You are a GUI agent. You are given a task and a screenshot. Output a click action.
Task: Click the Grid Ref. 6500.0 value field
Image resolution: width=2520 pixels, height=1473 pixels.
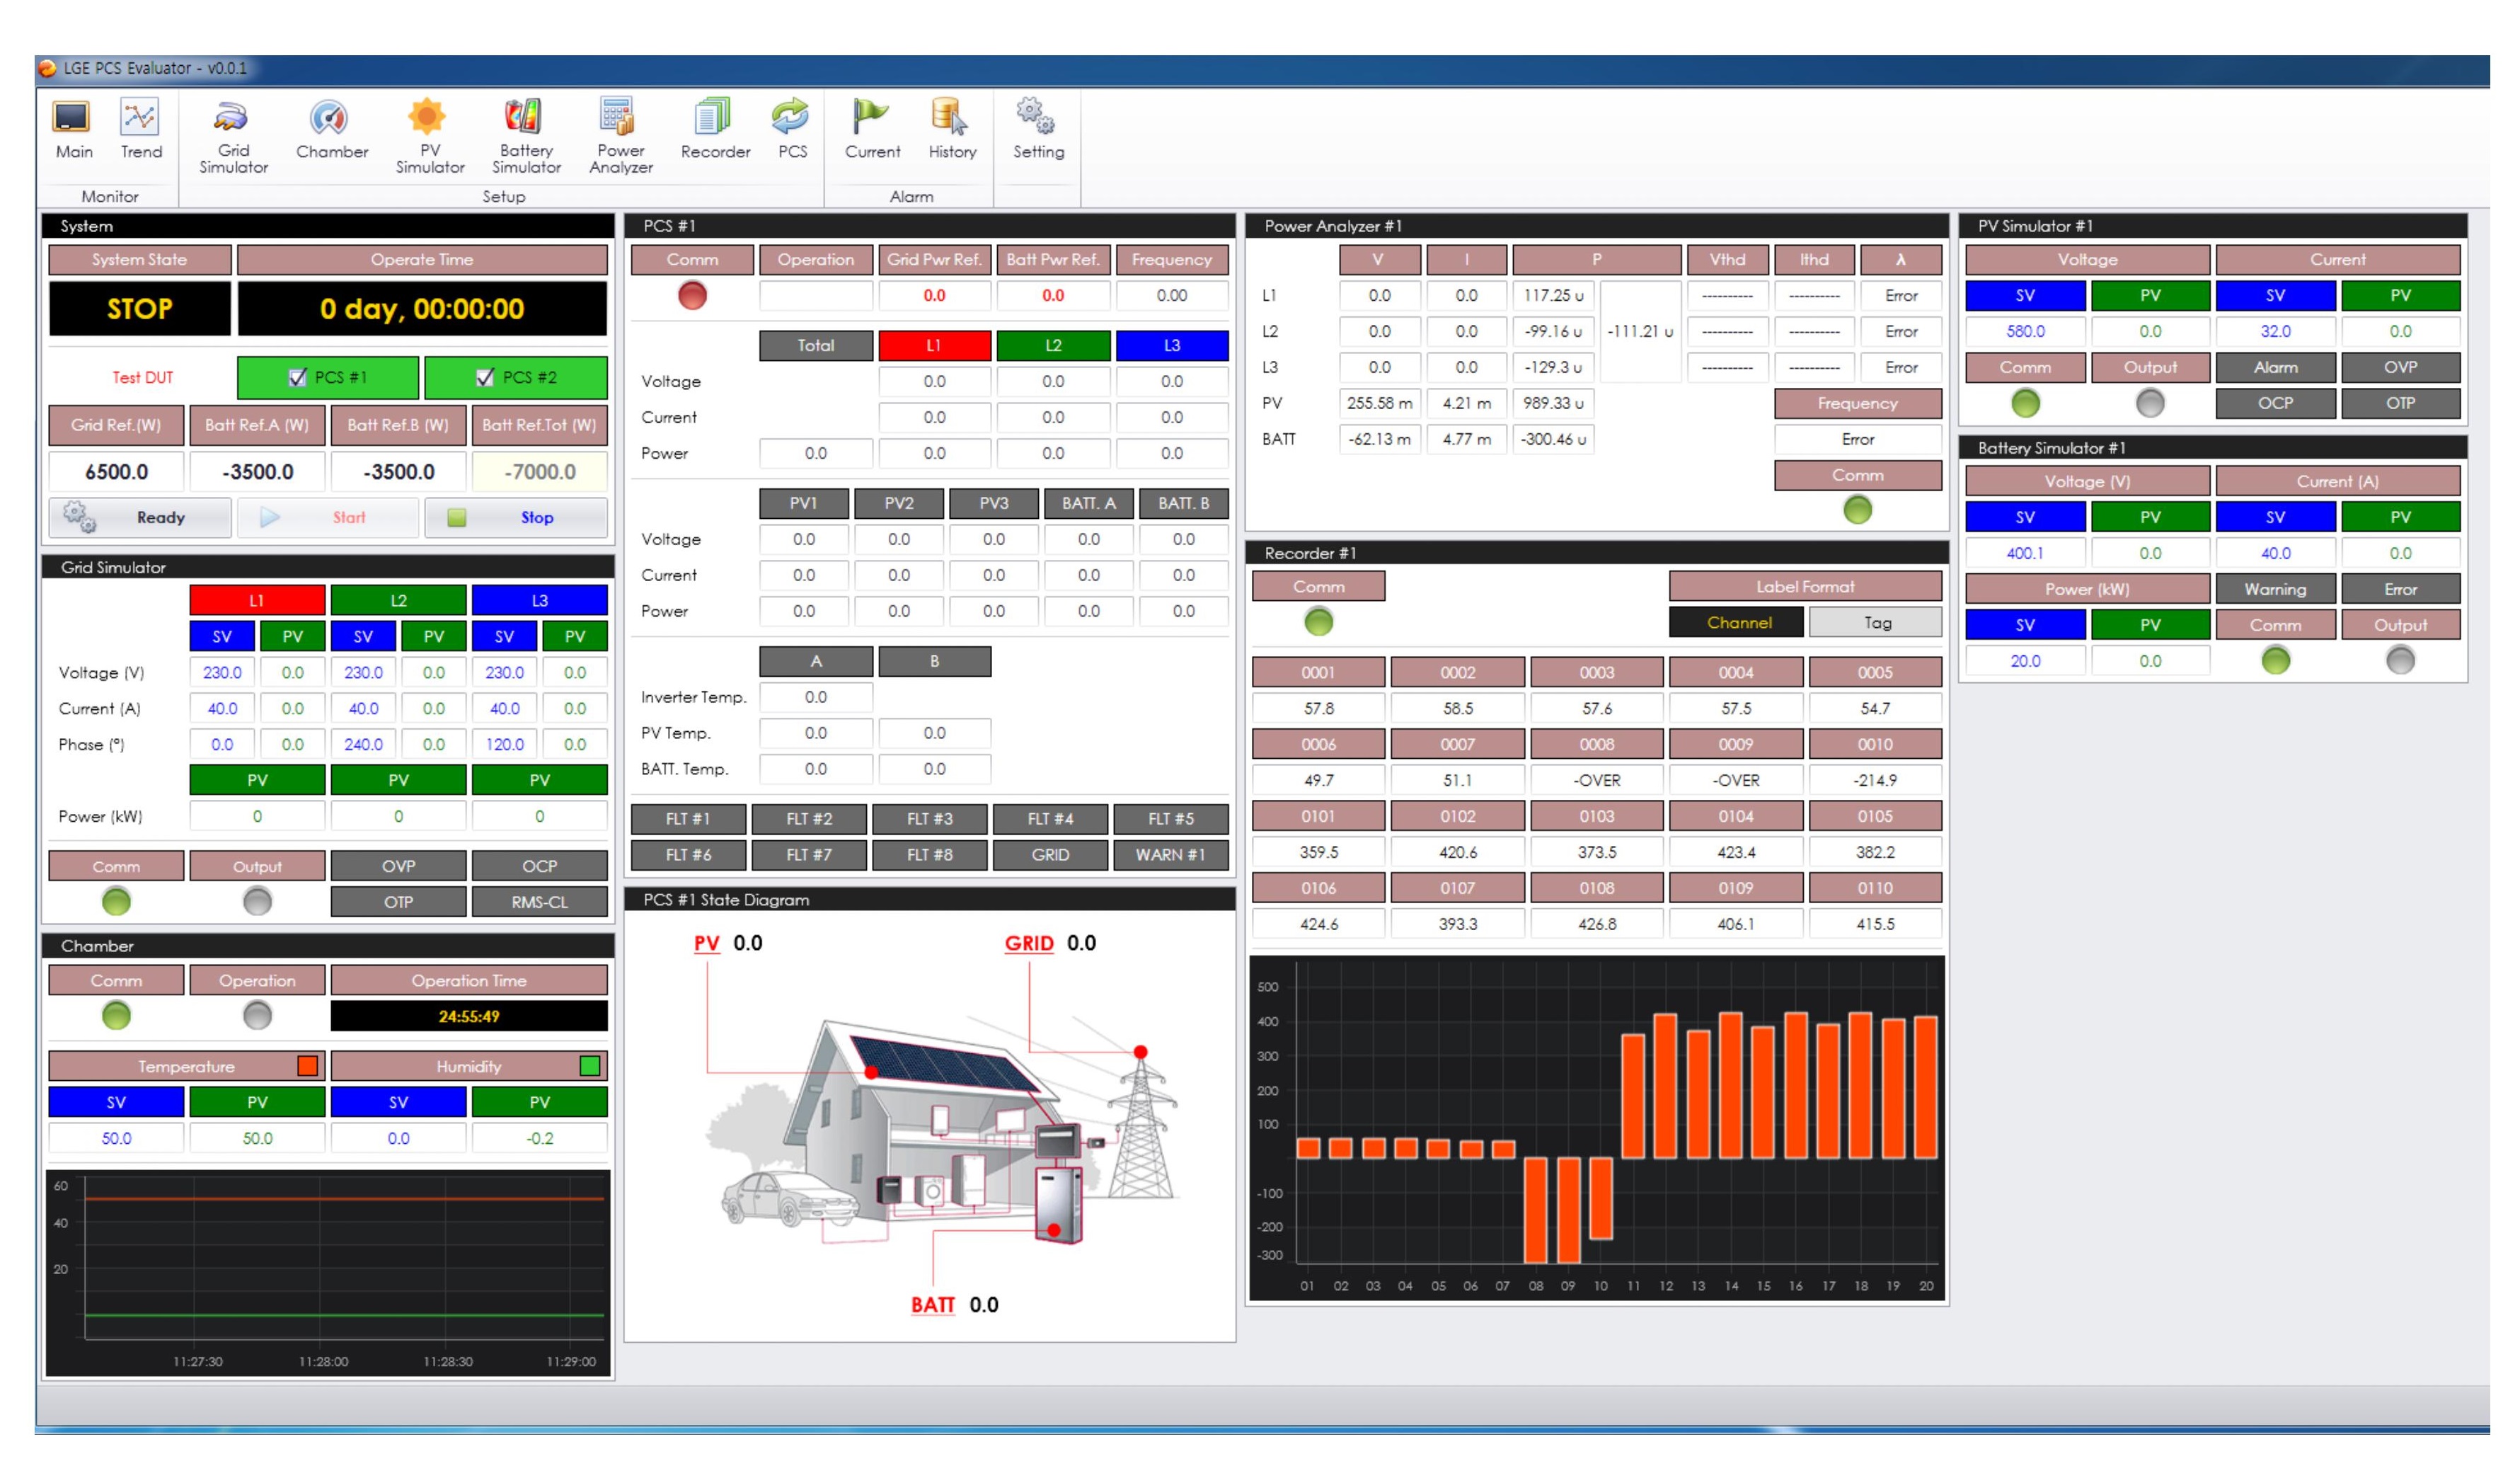(116, 471)
